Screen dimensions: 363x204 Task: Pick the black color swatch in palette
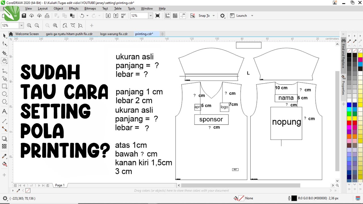tap(349, 55)
